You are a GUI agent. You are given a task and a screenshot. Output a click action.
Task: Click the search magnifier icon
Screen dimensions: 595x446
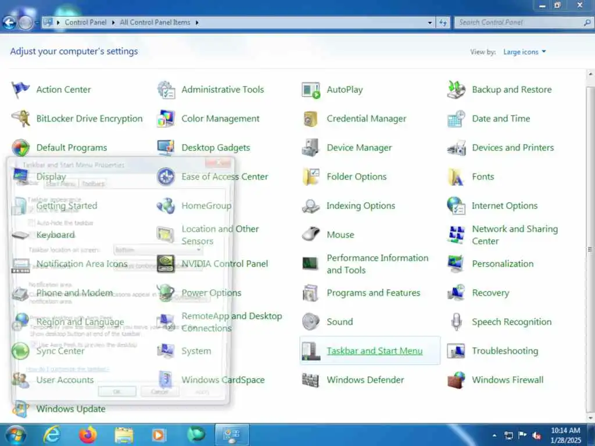click(x=587, y=23)
